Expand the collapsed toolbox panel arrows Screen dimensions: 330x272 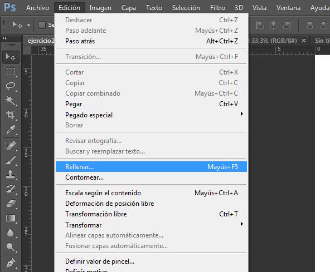[4, 38]
